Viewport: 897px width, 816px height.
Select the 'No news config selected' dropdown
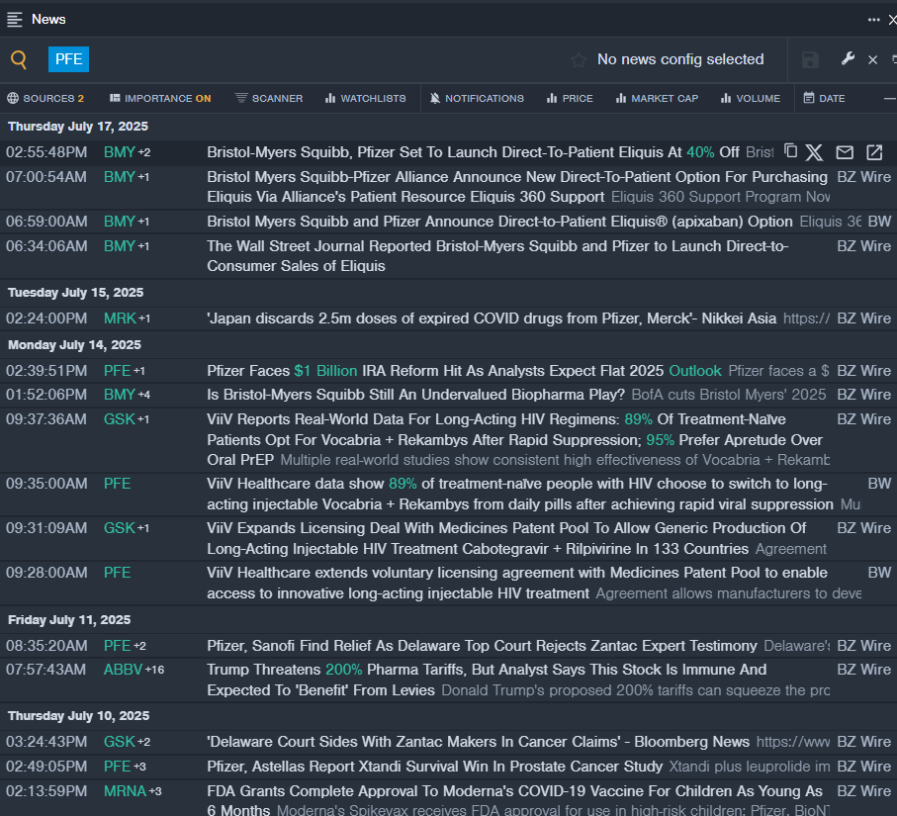680,59
